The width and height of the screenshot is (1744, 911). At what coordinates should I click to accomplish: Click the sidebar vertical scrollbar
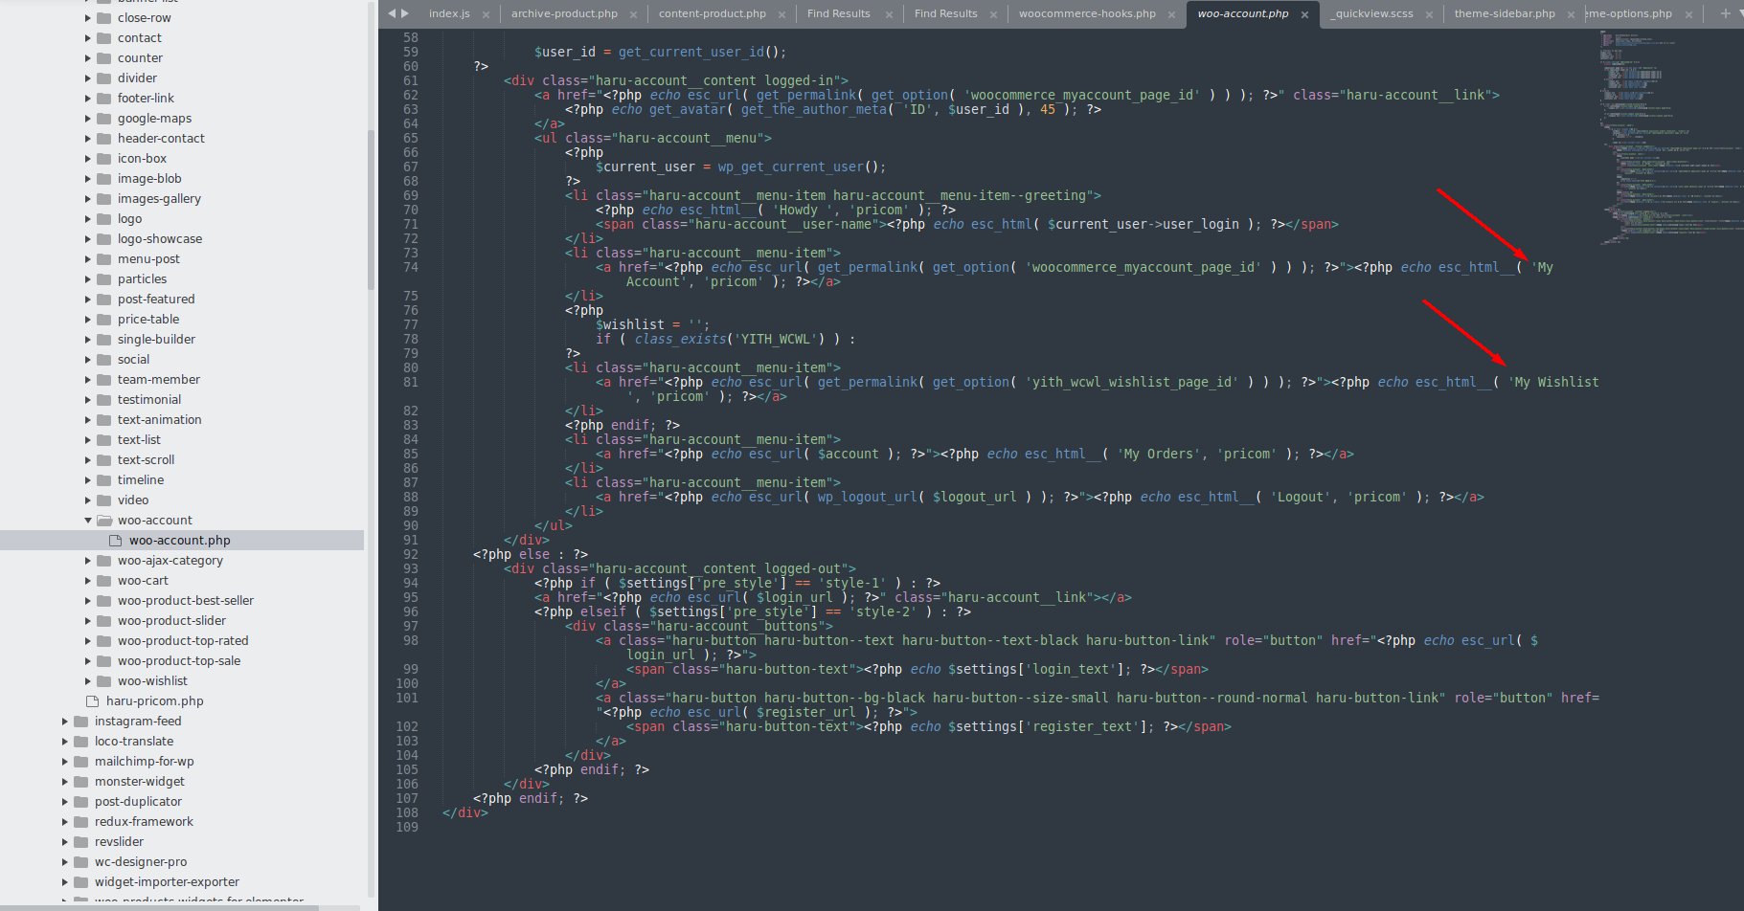371,210
